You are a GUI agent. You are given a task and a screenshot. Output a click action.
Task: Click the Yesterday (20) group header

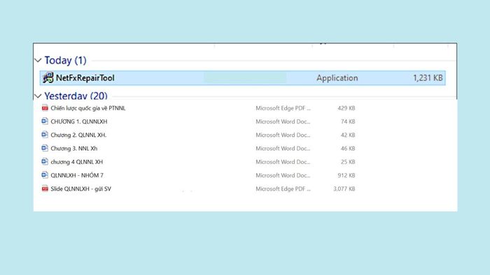tap(76, 96)
